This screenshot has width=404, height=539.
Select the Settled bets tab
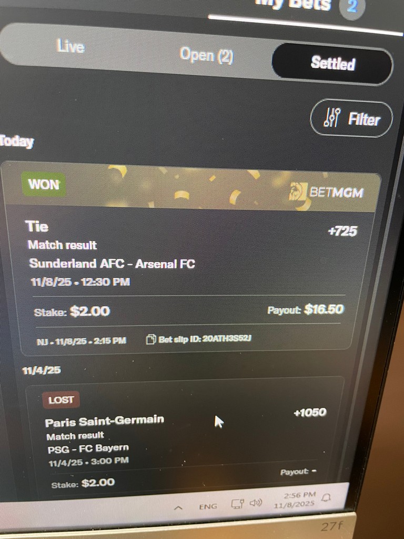pos(332,63)
